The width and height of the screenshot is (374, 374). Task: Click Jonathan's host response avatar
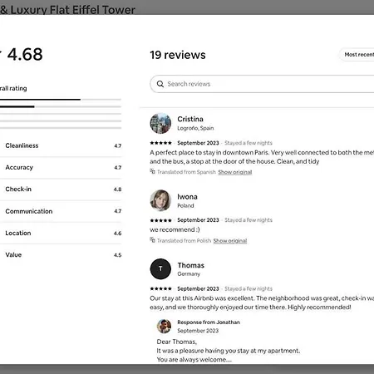coord(164,326)
